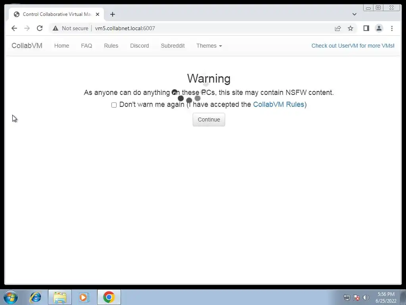This screenshot has width=406, height=305.
Task: Click the Continue button
Action: click(209, 120)
